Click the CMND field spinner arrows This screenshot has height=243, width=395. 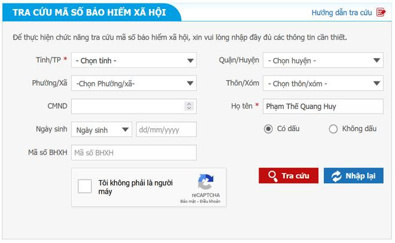(189, 106)
